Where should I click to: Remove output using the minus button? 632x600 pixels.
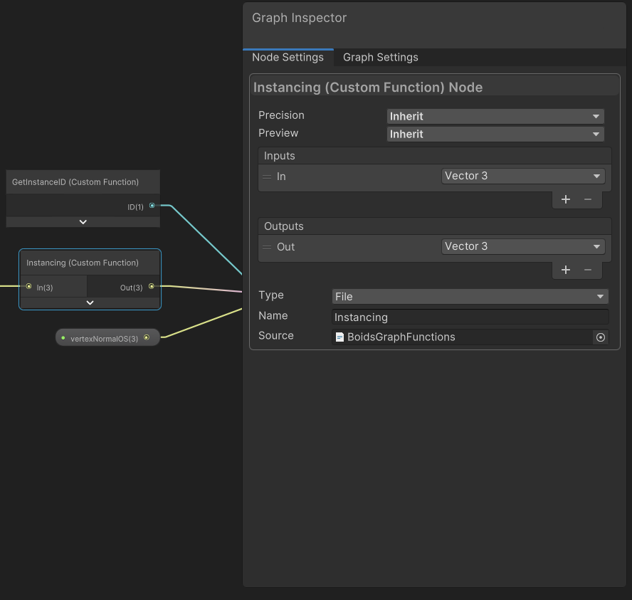pyautogui.click(x=588, y=270)
